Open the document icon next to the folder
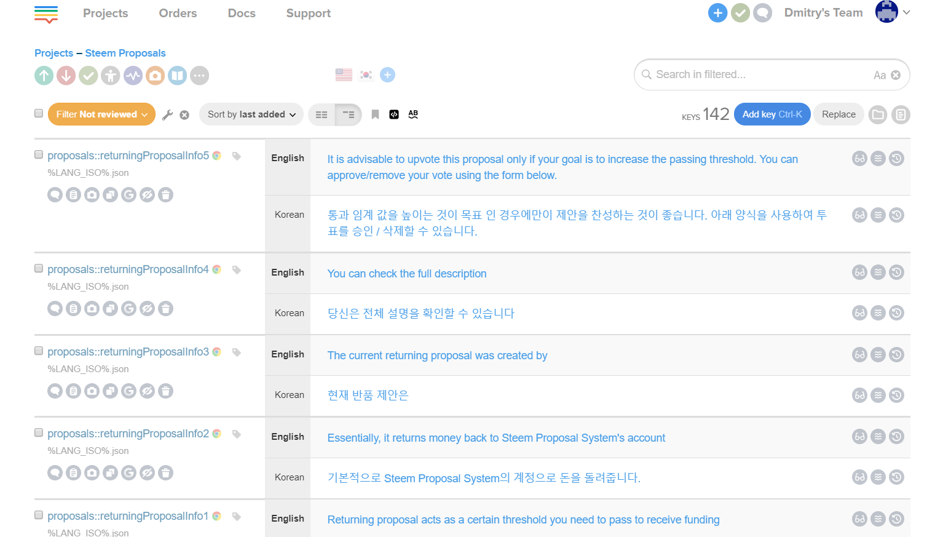 click(x=901, y=114)
